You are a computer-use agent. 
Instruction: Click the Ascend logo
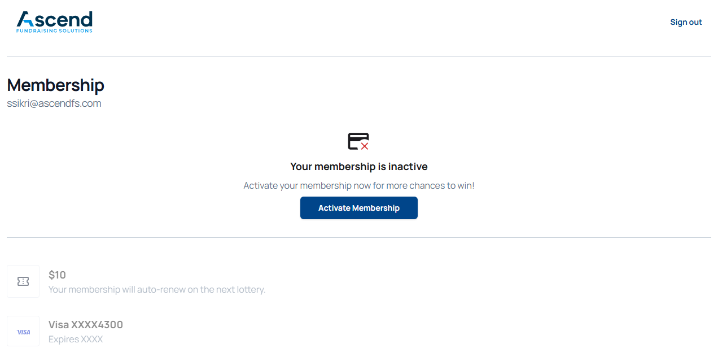(x=55, y=21)
